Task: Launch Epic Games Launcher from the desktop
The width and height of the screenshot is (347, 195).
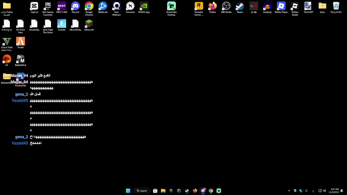Action: click(48, 9)
